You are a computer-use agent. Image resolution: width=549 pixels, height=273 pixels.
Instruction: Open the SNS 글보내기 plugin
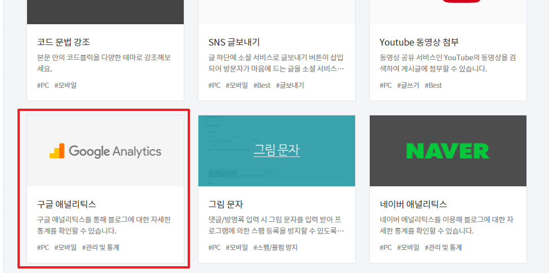click(x=234, y=42)
